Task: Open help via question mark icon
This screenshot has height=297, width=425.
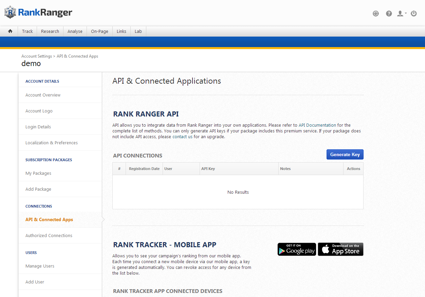Action: 389,14
